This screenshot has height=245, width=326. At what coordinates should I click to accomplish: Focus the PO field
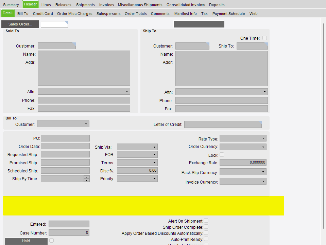(65, 138)
